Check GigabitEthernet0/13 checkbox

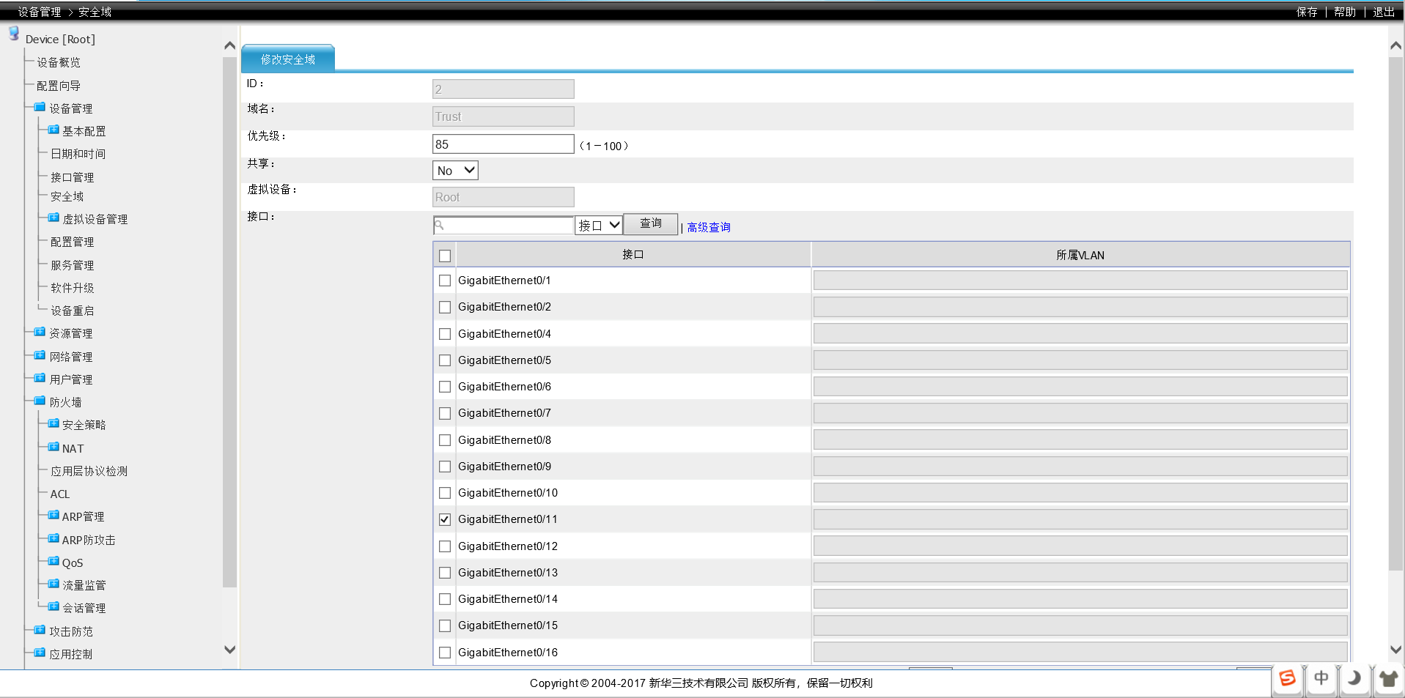click(x=445, y=573)
